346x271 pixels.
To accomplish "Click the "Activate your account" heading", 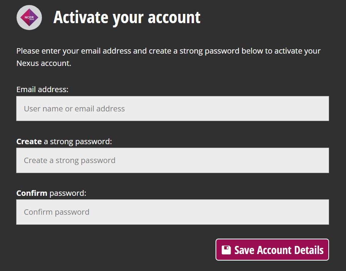I will pyautogui.click(x=127, y=17).
